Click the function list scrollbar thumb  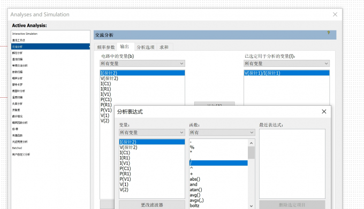251,152
